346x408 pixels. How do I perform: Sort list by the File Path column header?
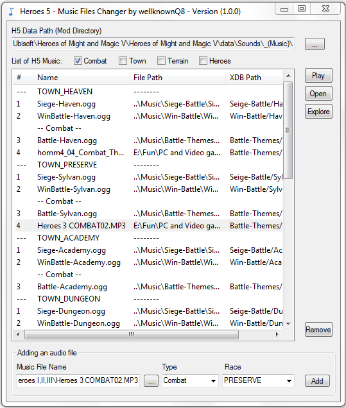(177, 78)
